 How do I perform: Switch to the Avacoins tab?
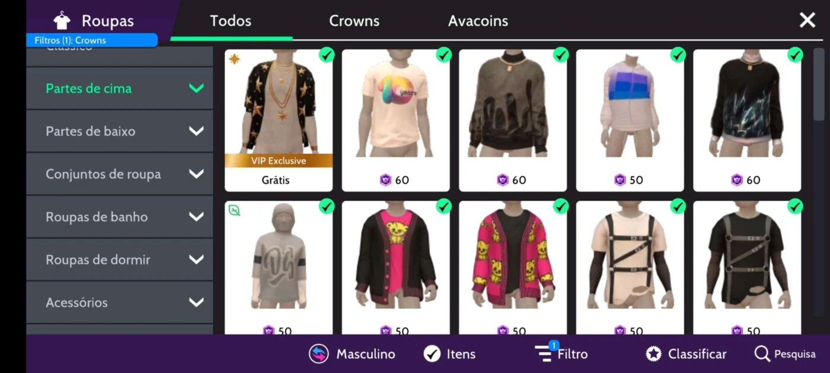478,21
